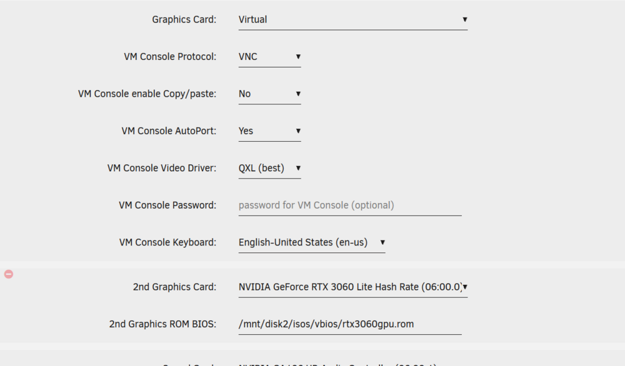Open the 2nd Graphics Card NVIDIA RTX 3060 dropdown
This screenshot has height=366, width=625.
point(352,287)
